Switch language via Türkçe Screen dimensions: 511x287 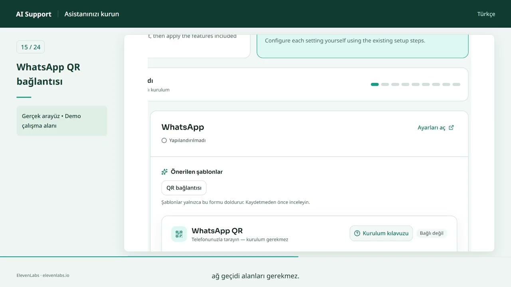click(x=486, y=14)
